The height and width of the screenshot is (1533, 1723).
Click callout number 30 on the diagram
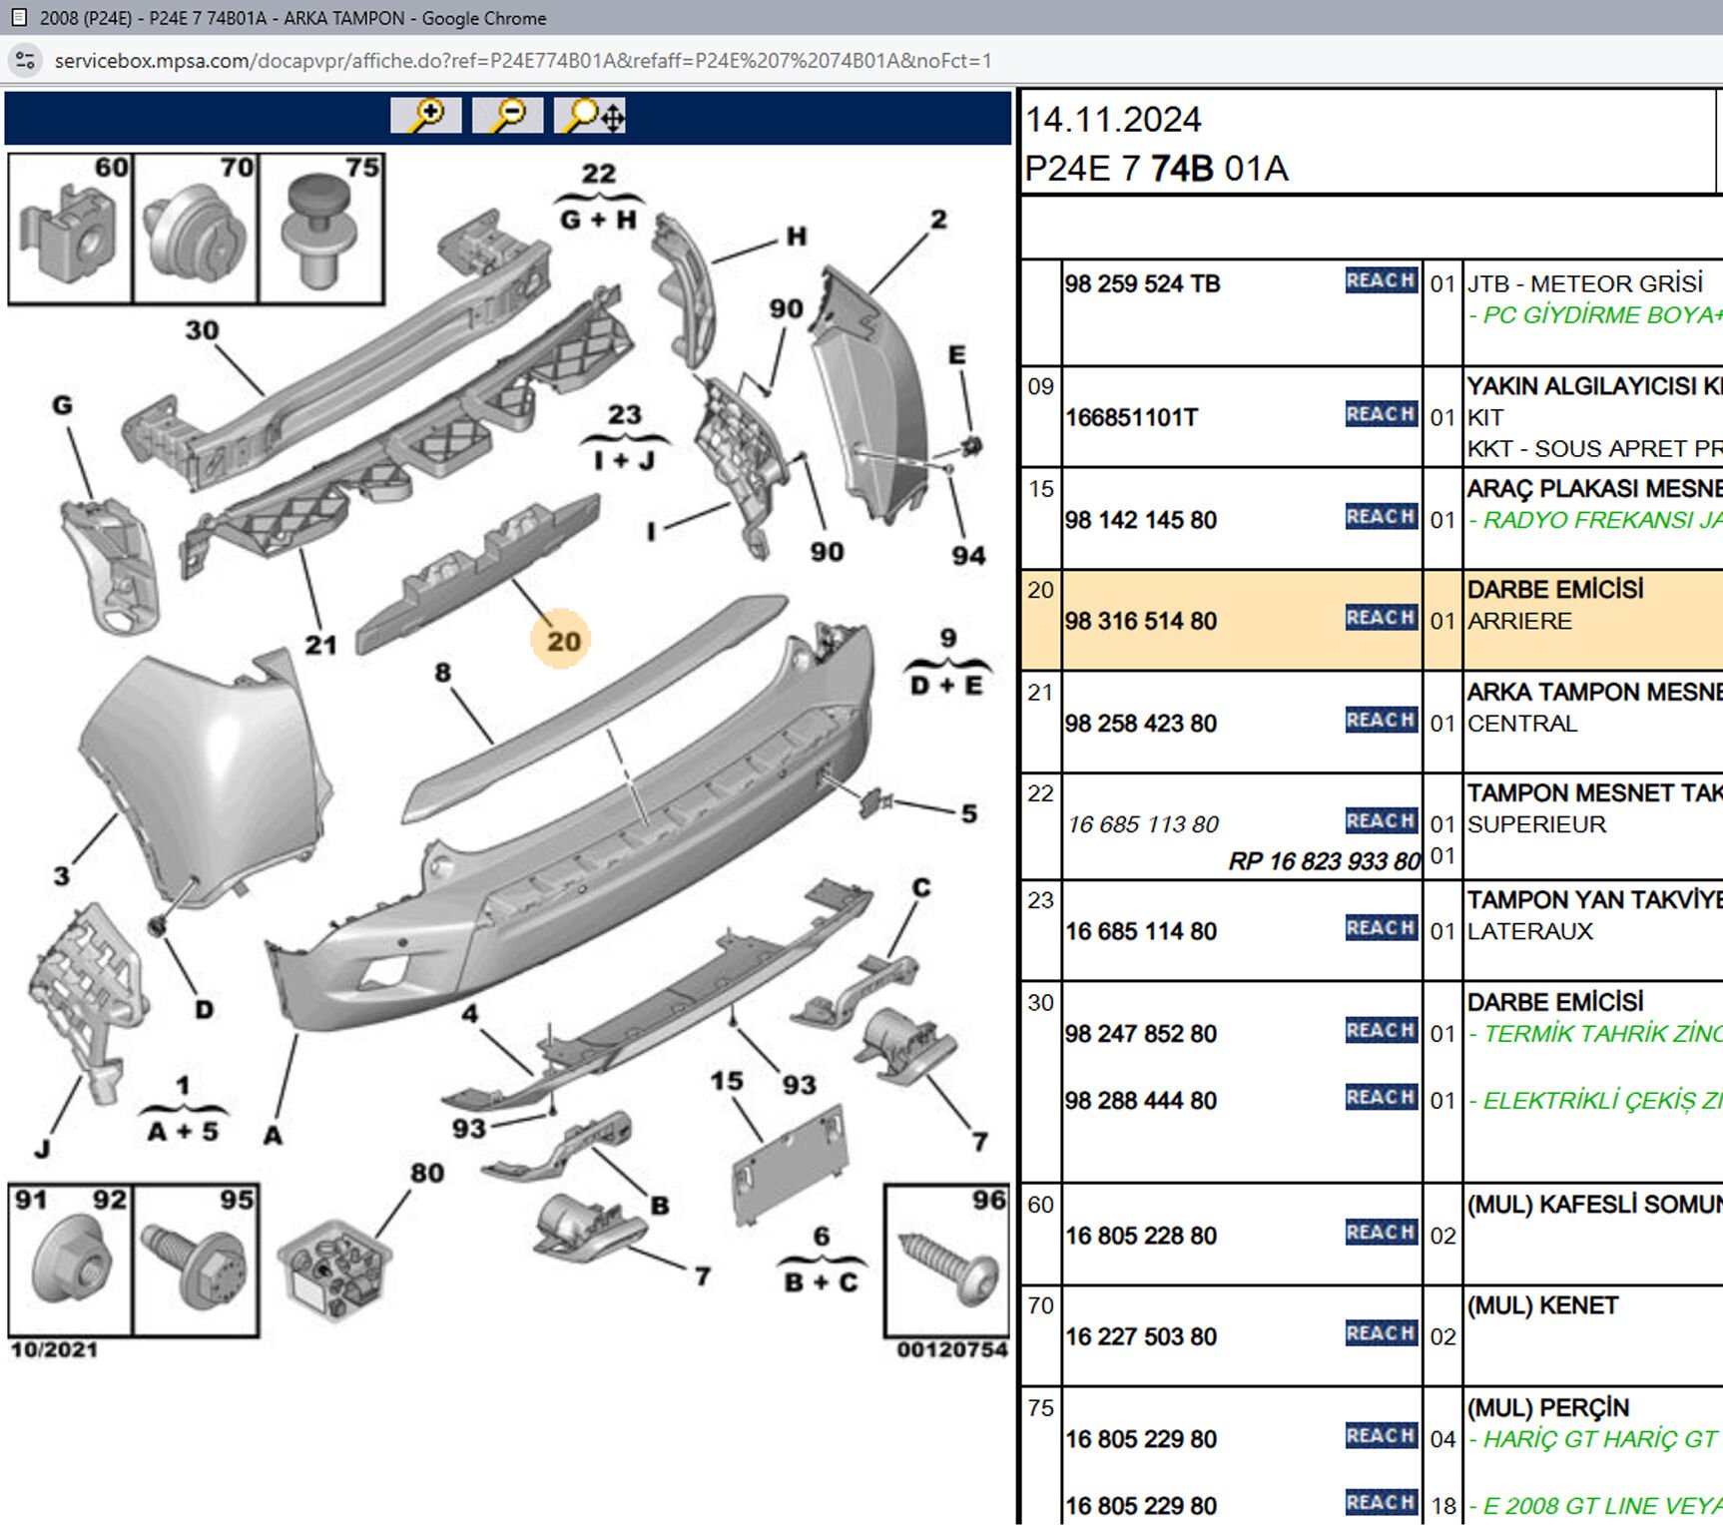pos(202,330)
